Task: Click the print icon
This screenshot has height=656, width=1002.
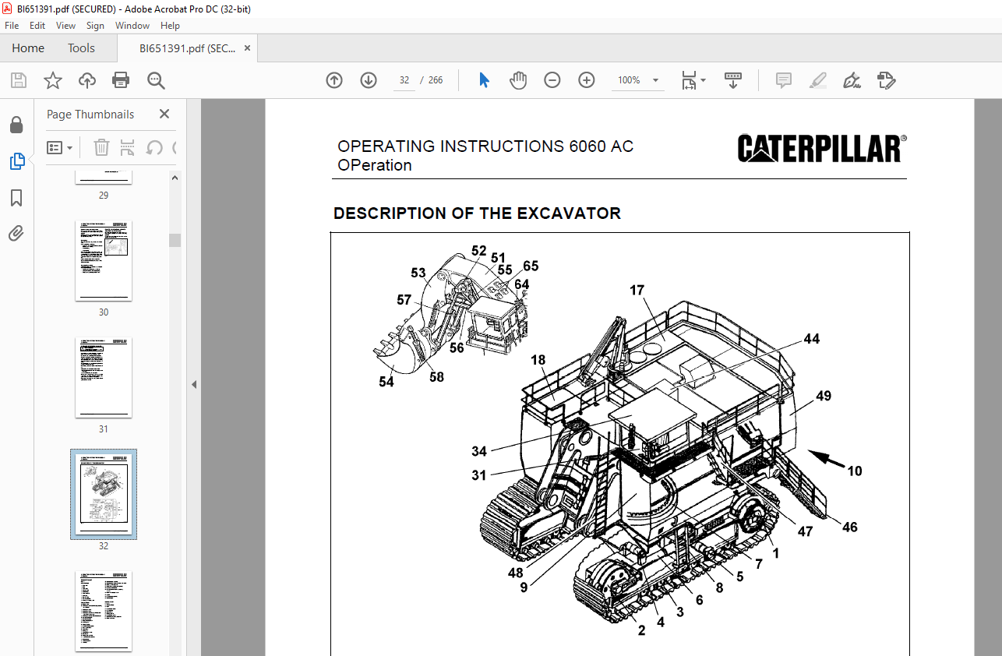Action: coord(121,80)
